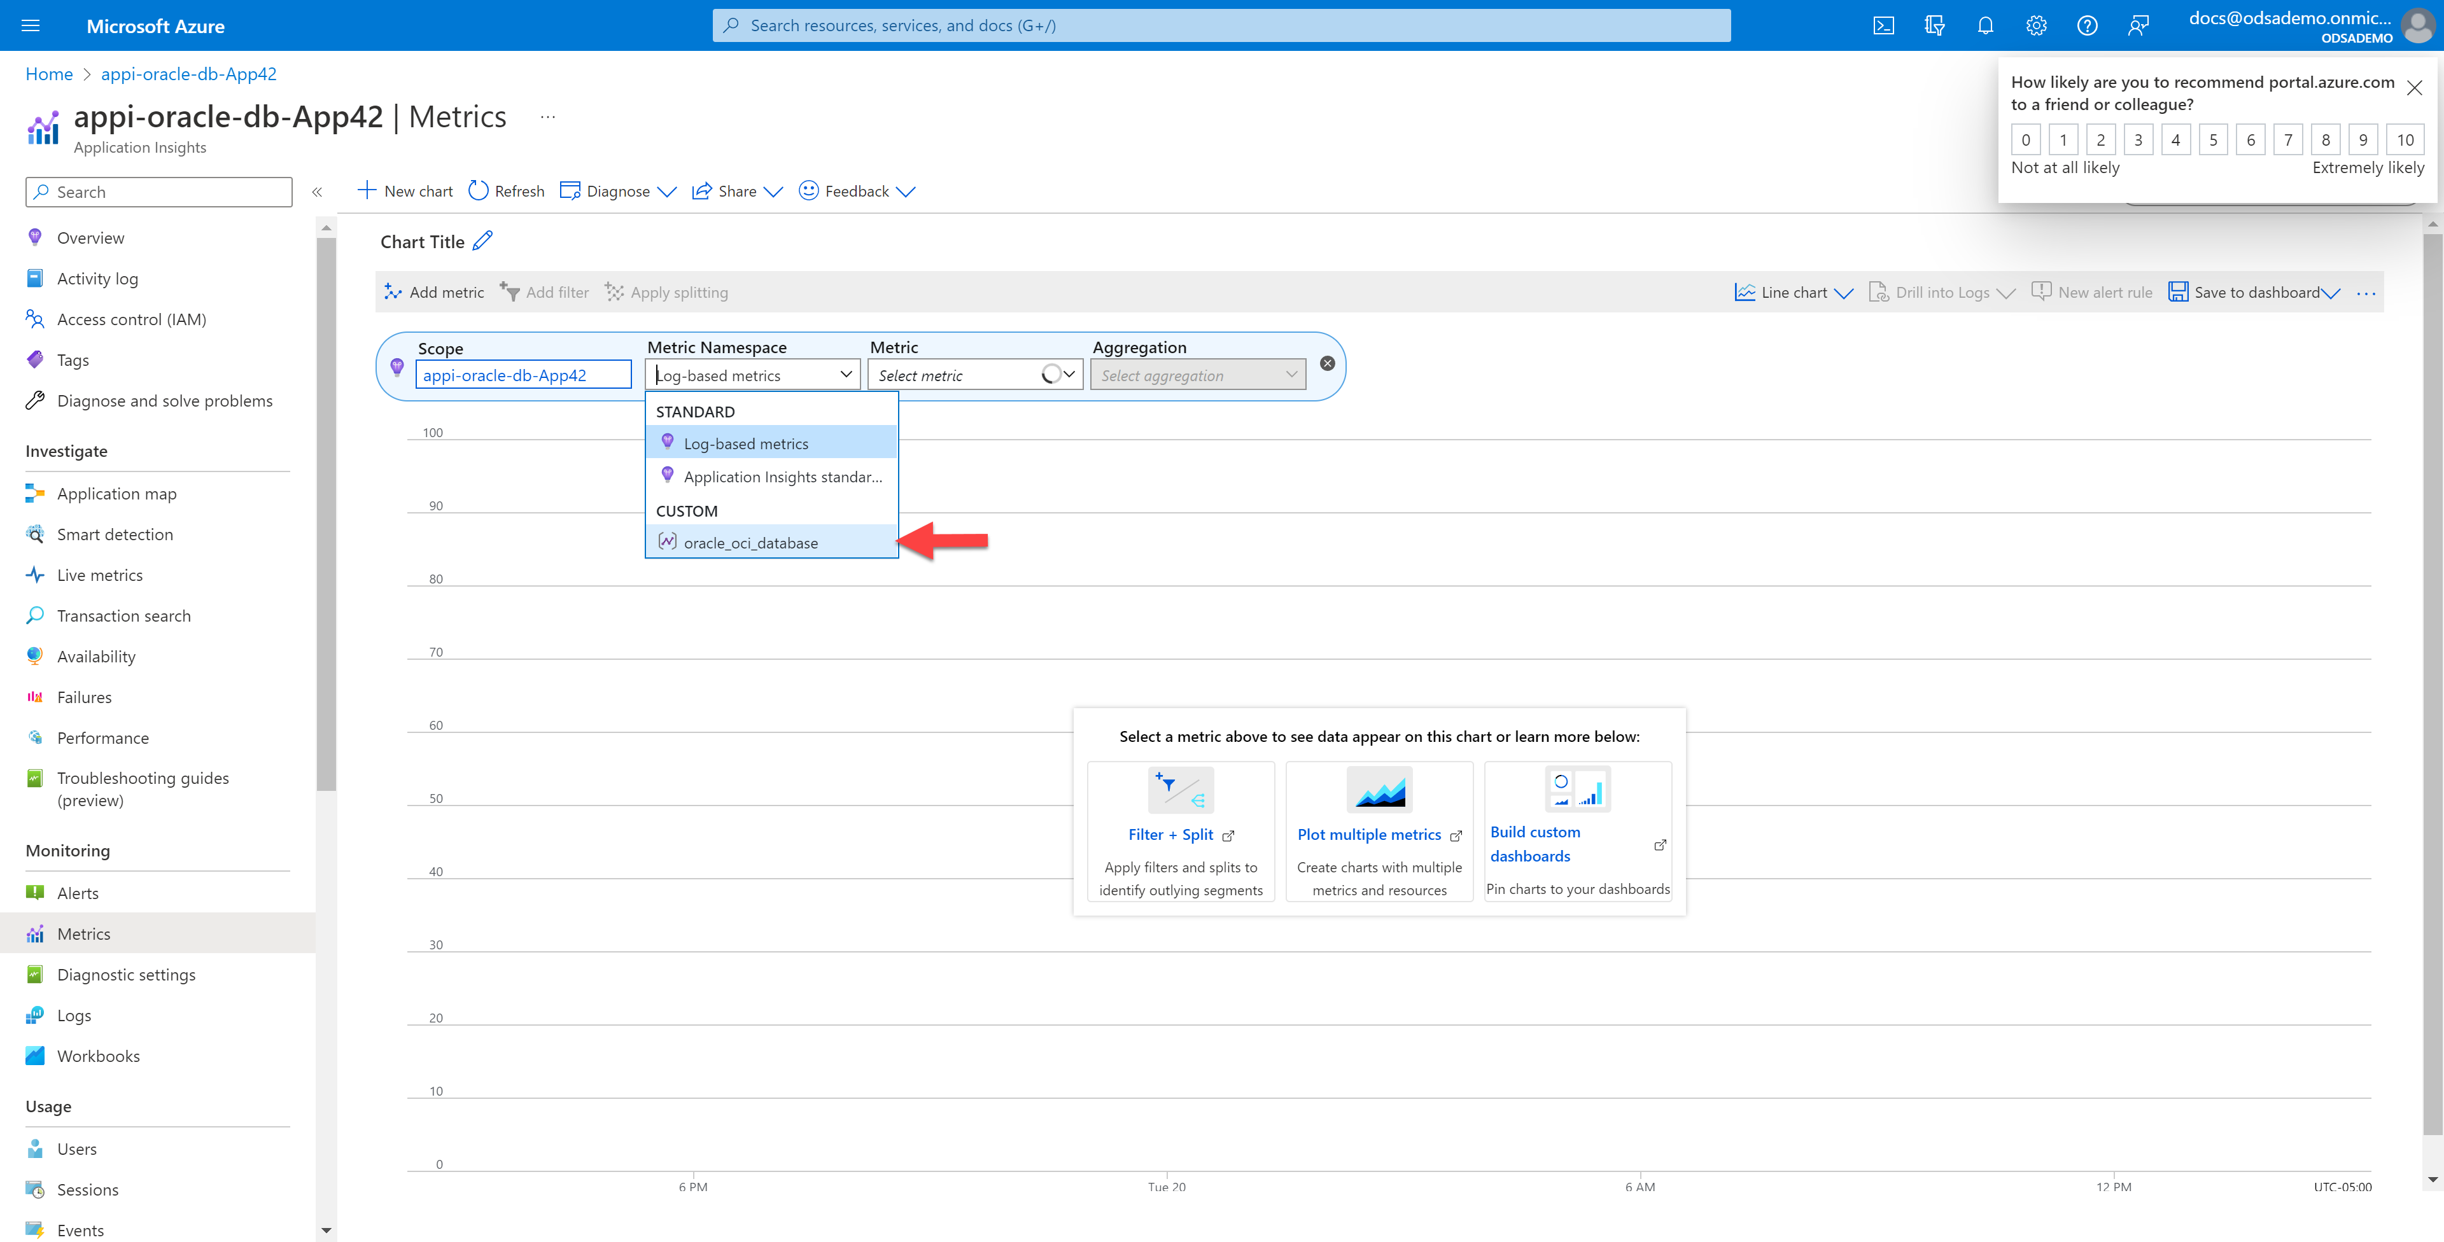Click the Search input field in sidebar
Screen dimensions: 2444x1242
click(158, 192)
